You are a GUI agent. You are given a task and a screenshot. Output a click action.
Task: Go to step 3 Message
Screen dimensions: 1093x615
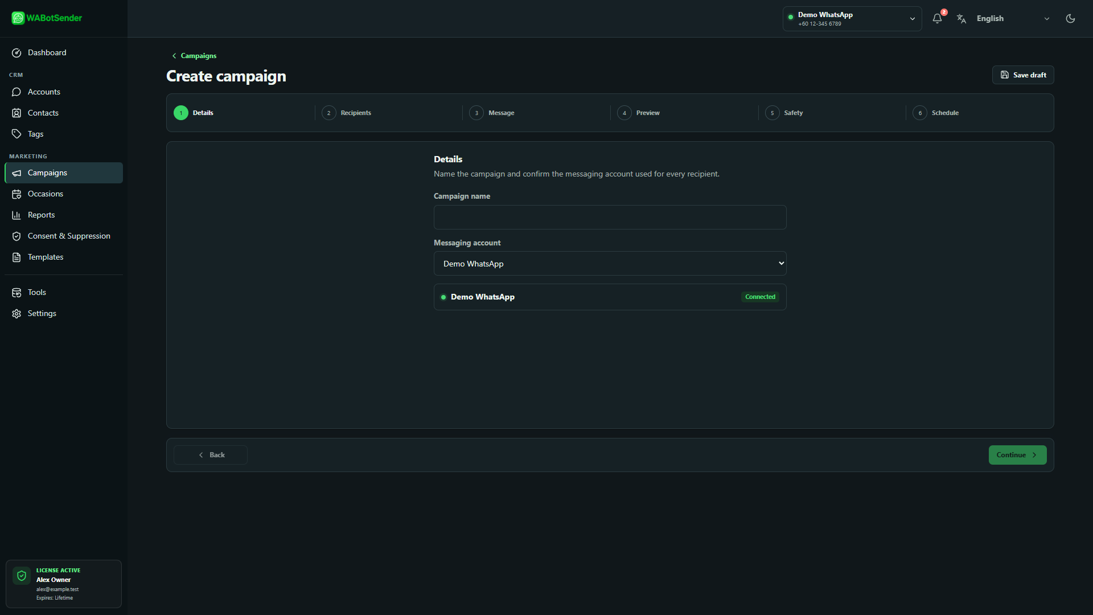click(x=492, y=113)
